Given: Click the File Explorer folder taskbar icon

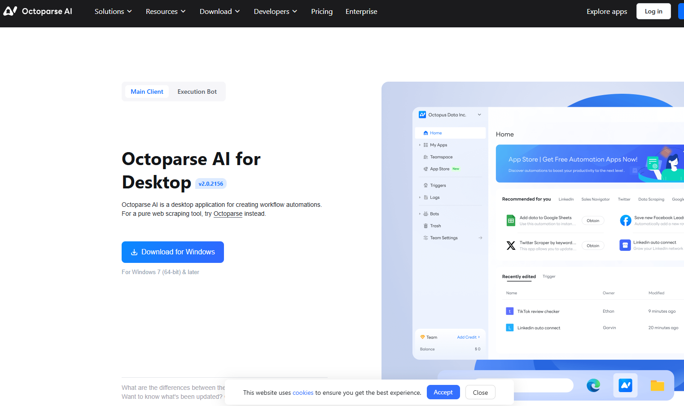Looking at the screenshot, I should coord(657,385).
